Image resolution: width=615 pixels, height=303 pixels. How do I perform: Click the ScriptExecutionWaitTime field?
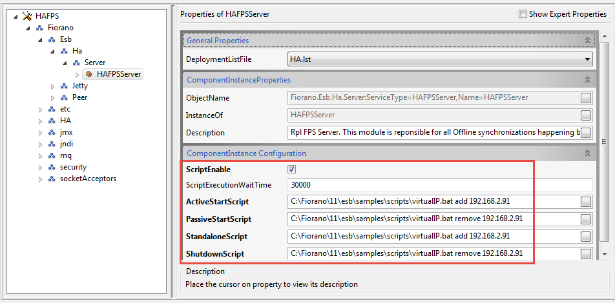(440, 185)
